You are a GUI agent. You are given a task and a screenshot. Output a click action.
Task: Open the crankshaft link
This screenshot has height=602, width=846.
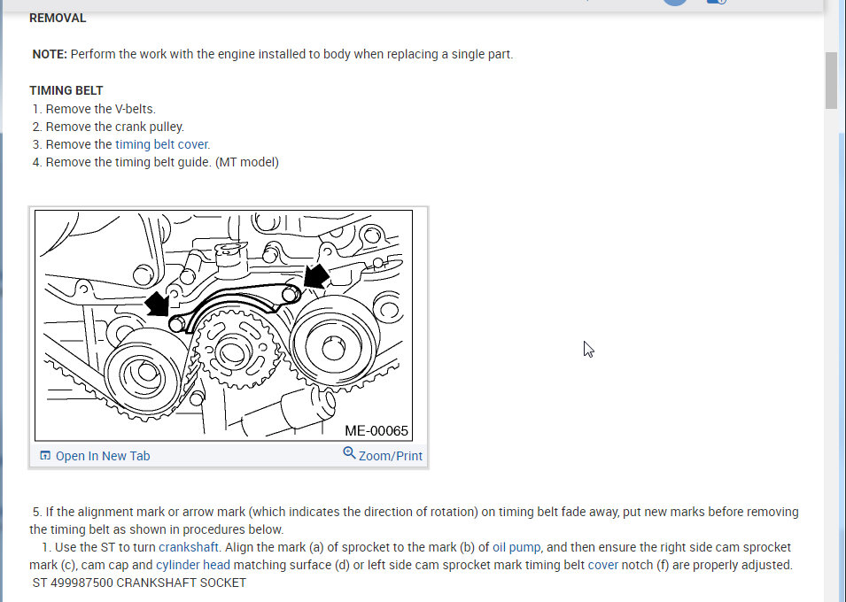[189, 547]
